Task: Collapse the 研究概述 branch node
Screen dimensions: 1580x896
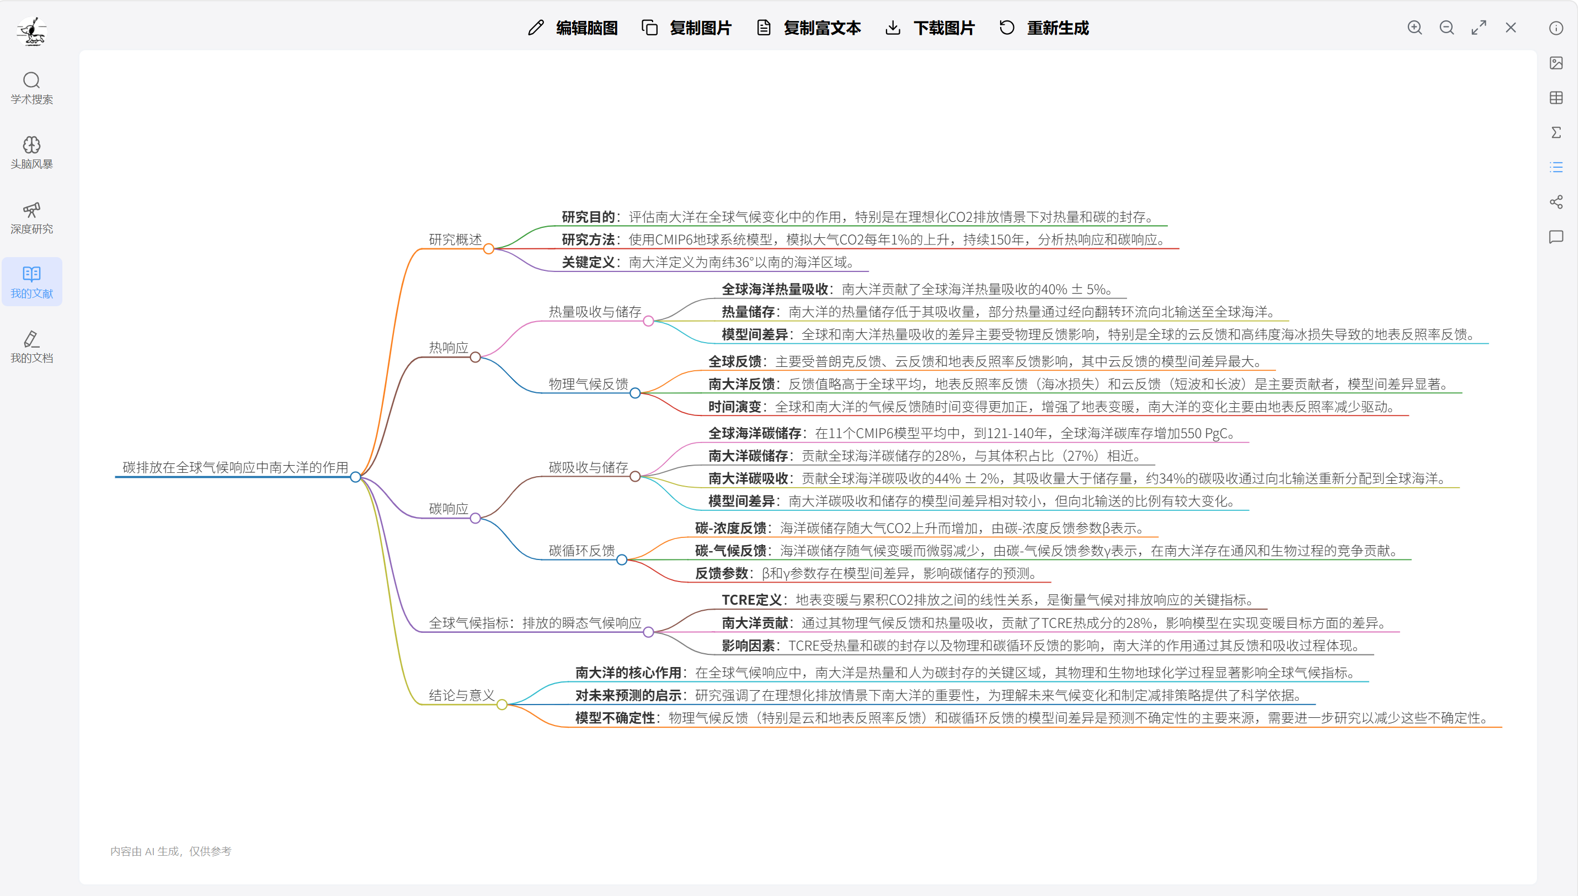Action: pyautogui.click(x=489, y=249)
